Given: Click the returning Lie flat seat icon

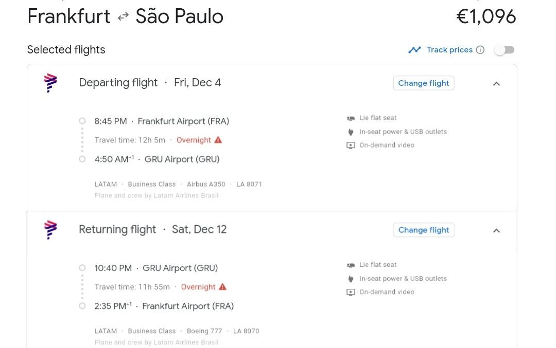Looking at the screenshot, I should (x=351, y=265).
